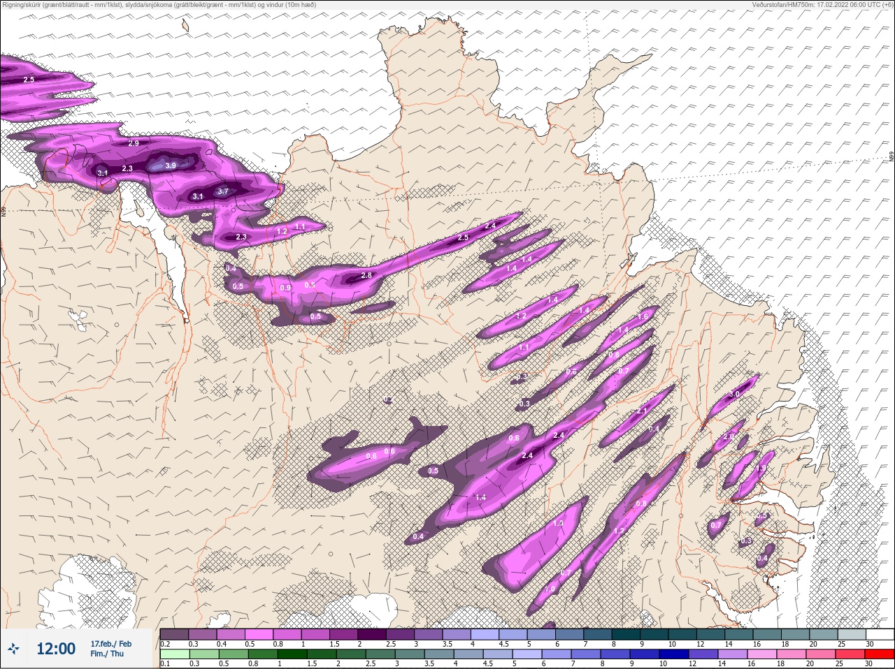Select the white 30 swatch, upper legend
This screenshot has width=895, height=669.
click(880, 634)
